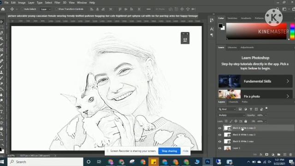Select the Lasso tool

click(1, 33)
